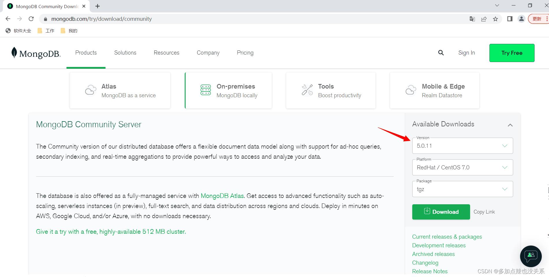
Task: Select the Atlas MongoDB as a service tab
Action: click(x=120, y=91)
